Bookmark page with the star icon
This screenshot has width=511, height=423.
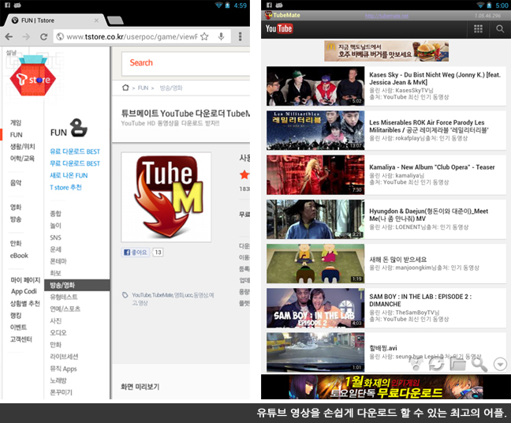(x=204, y=36)
